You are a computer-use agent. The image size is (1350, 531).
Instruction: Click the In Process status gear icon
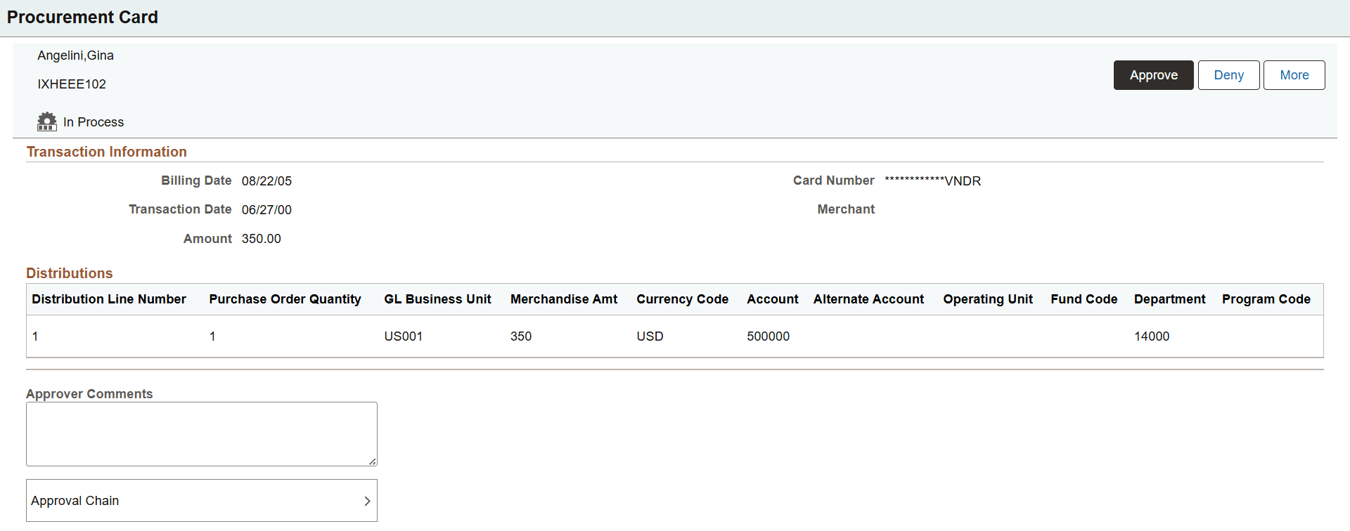(47, 122)
